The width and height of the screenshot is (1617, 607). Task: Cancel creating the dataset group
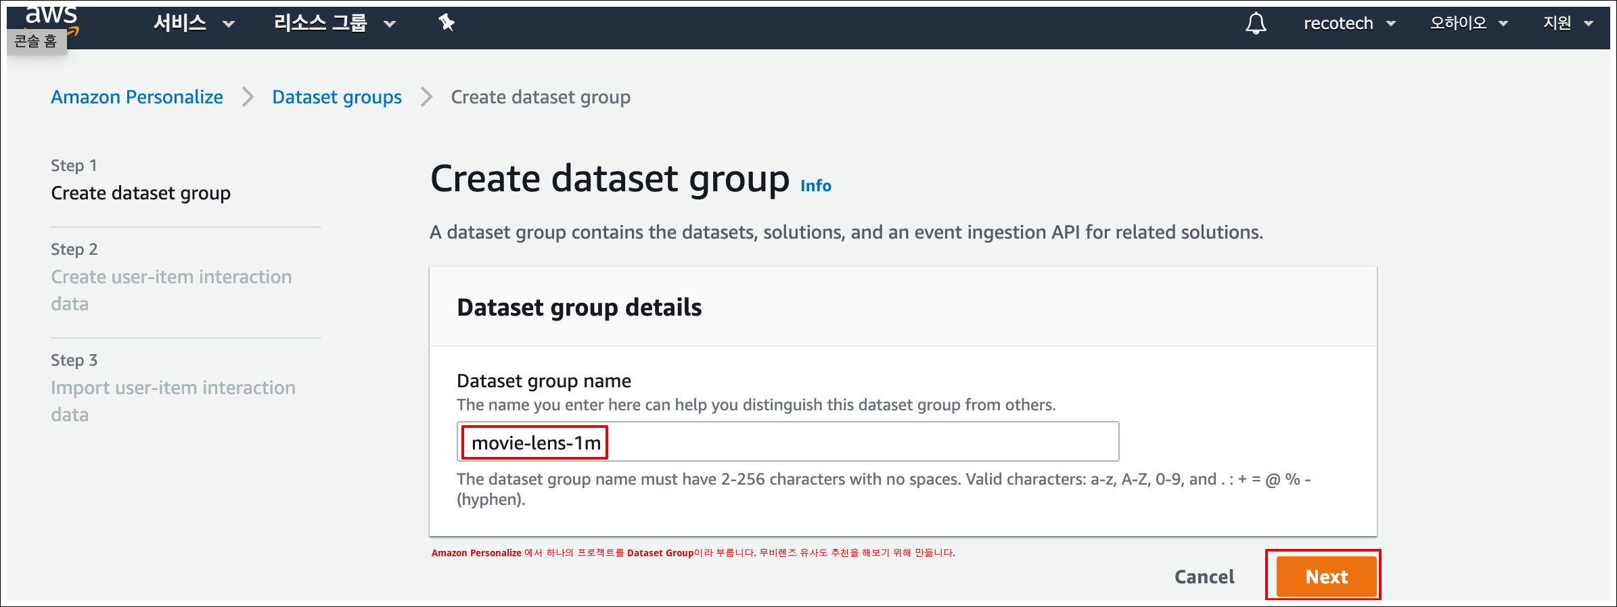pyautogui.click(x=1204, y=577)
